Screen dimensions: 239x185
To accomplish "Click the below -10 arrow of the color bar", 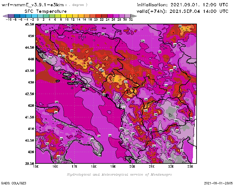I will [x=5, y=16].
